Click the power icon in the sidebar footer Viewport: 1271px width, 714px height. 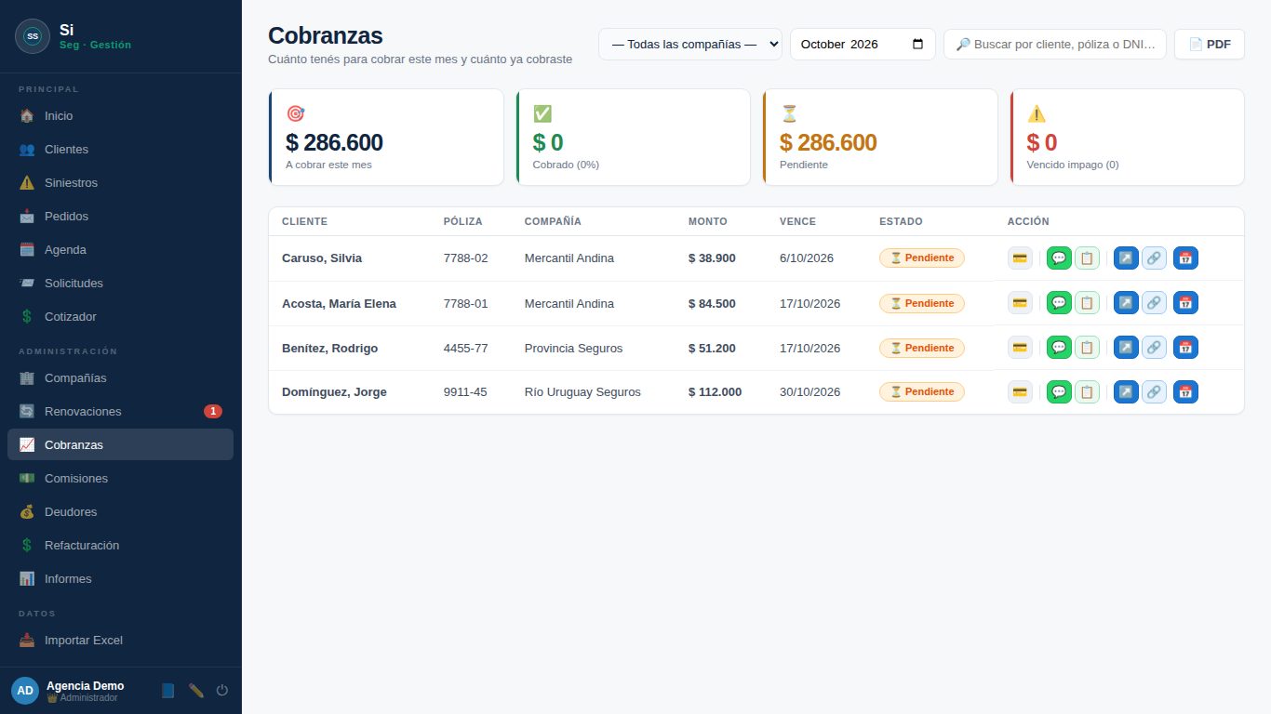click(222, 690)
